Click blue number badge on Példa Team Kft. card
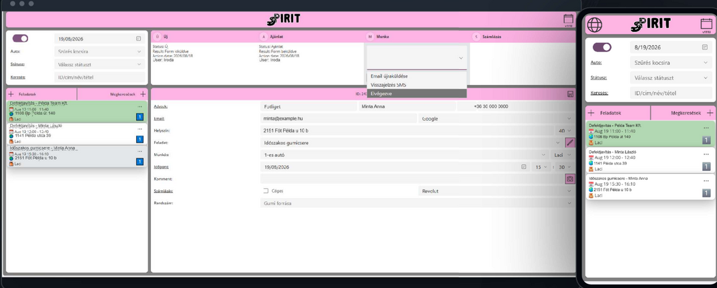This screenshot has width=717, height=288. point(140,117)
